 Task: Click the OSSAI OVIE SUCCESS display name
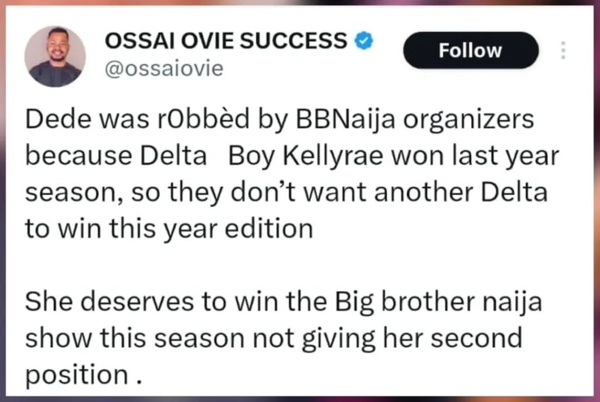(225, 41)
